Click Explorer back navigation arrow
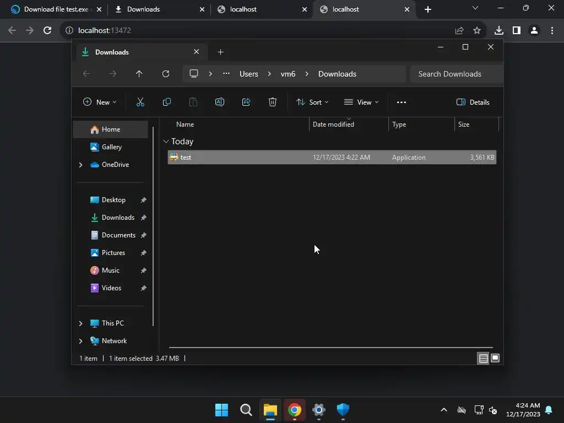The height and width of the screenshot is (423, 564). [86, 74]
